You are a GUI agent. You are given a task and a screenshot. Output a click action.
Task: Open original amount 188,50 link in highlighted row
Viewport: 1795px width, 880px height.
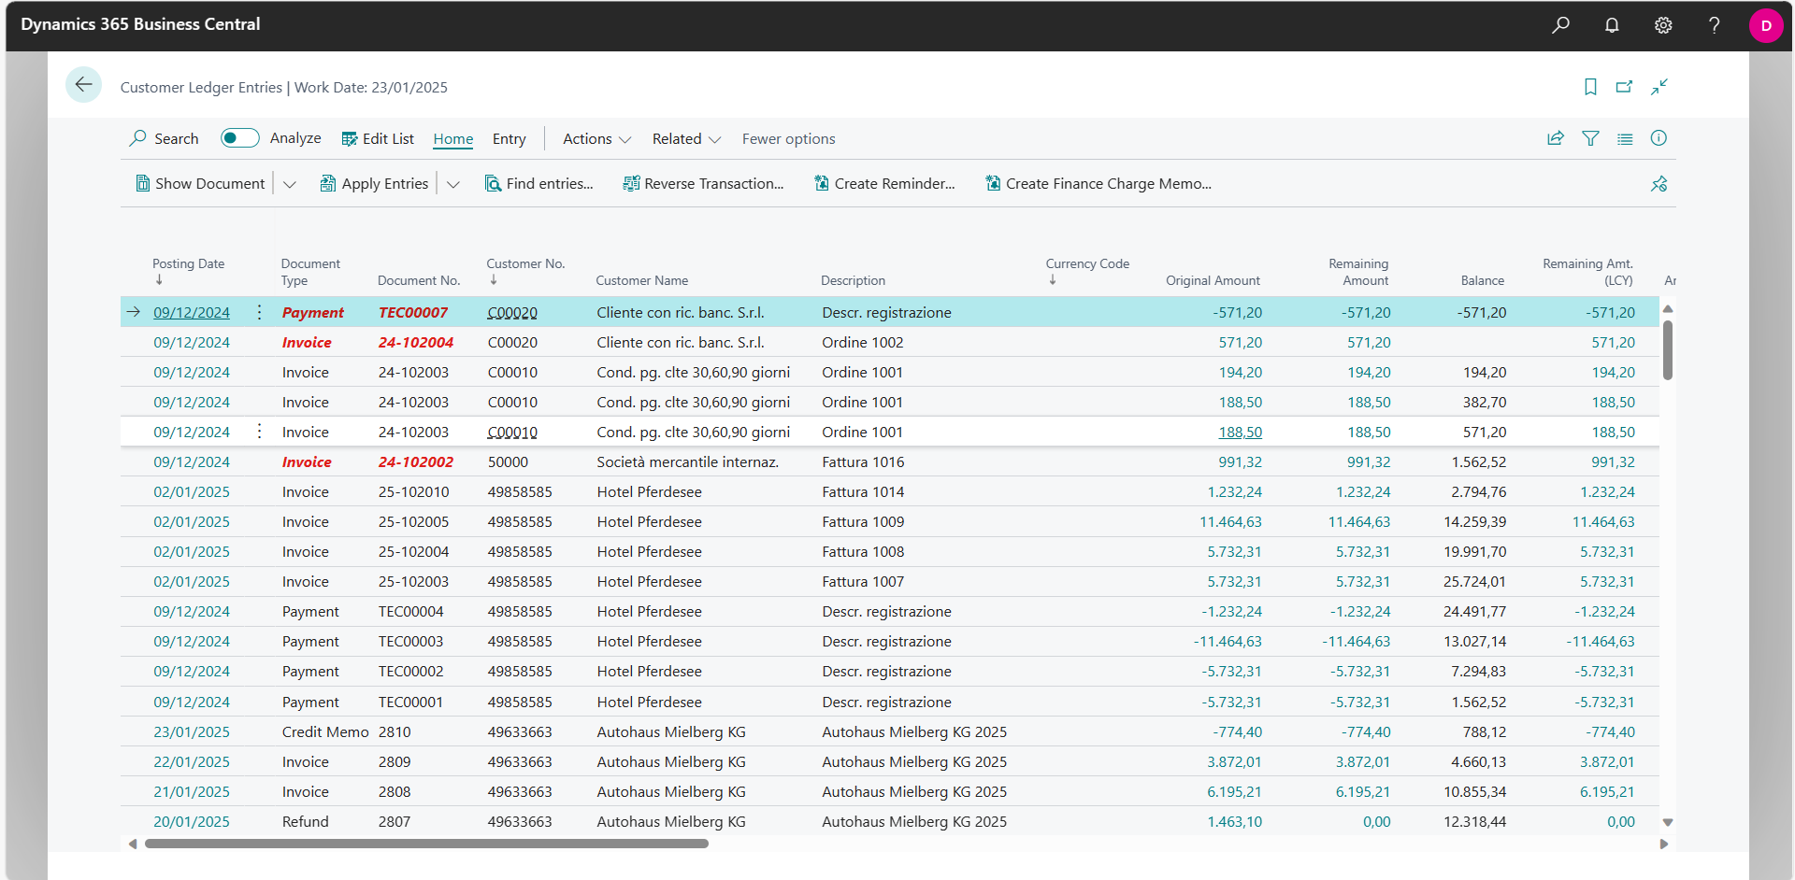[1241, 432]
